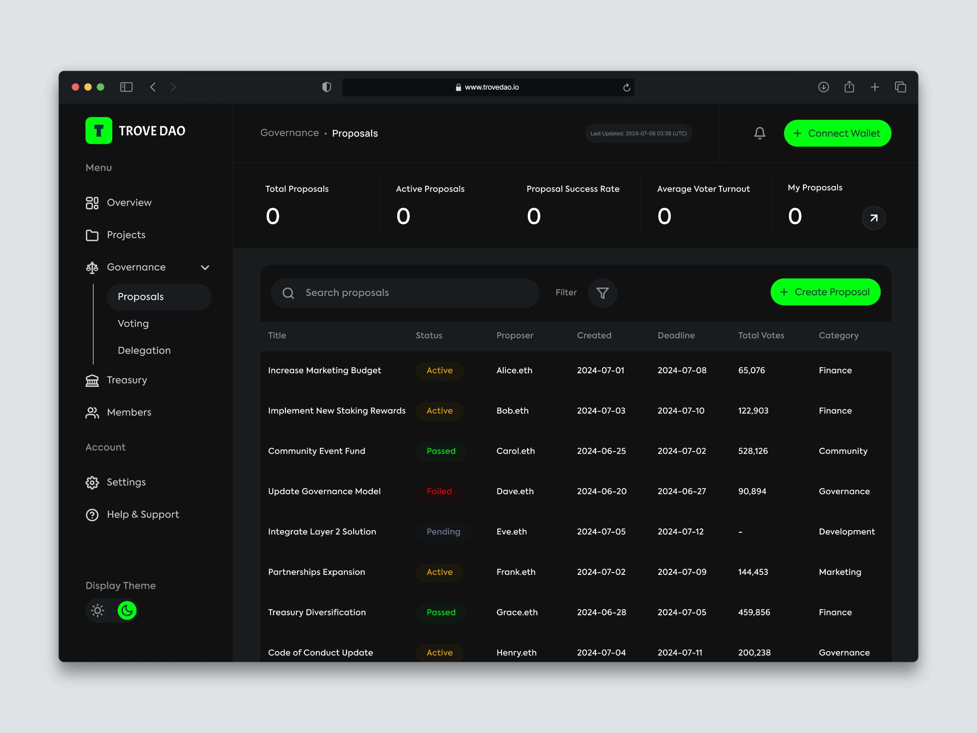Click the Governance scales icon
This screenshot has width=977, height=733.
(92, 267)
